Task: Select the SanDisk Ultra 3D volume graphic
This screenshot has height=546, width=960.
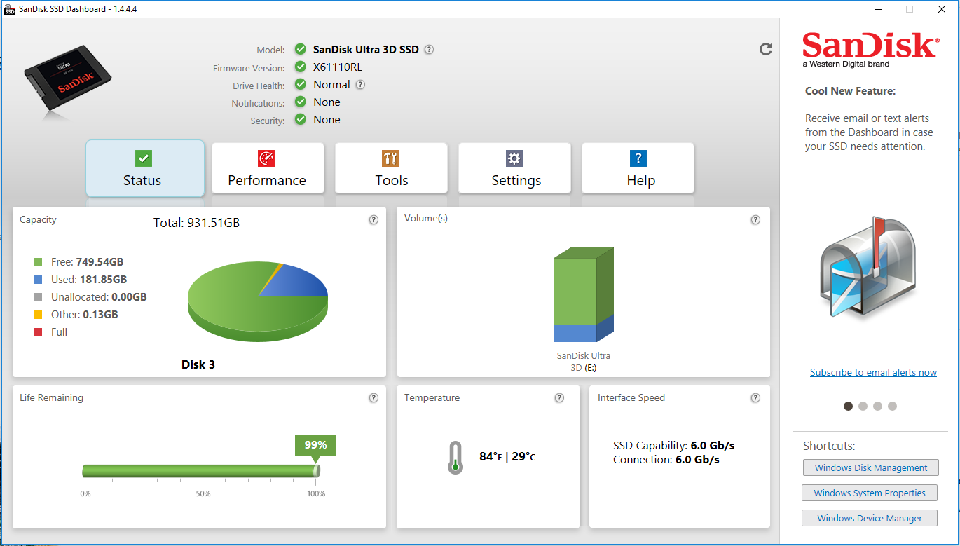Action: pos(584,294)
